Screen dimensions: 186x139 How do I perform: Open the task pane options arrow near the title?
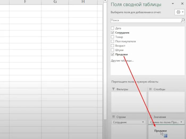173,4
